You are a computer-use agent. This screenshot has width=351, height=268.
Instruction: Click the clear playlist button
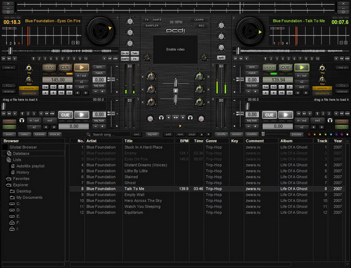(x=192, y=134)
